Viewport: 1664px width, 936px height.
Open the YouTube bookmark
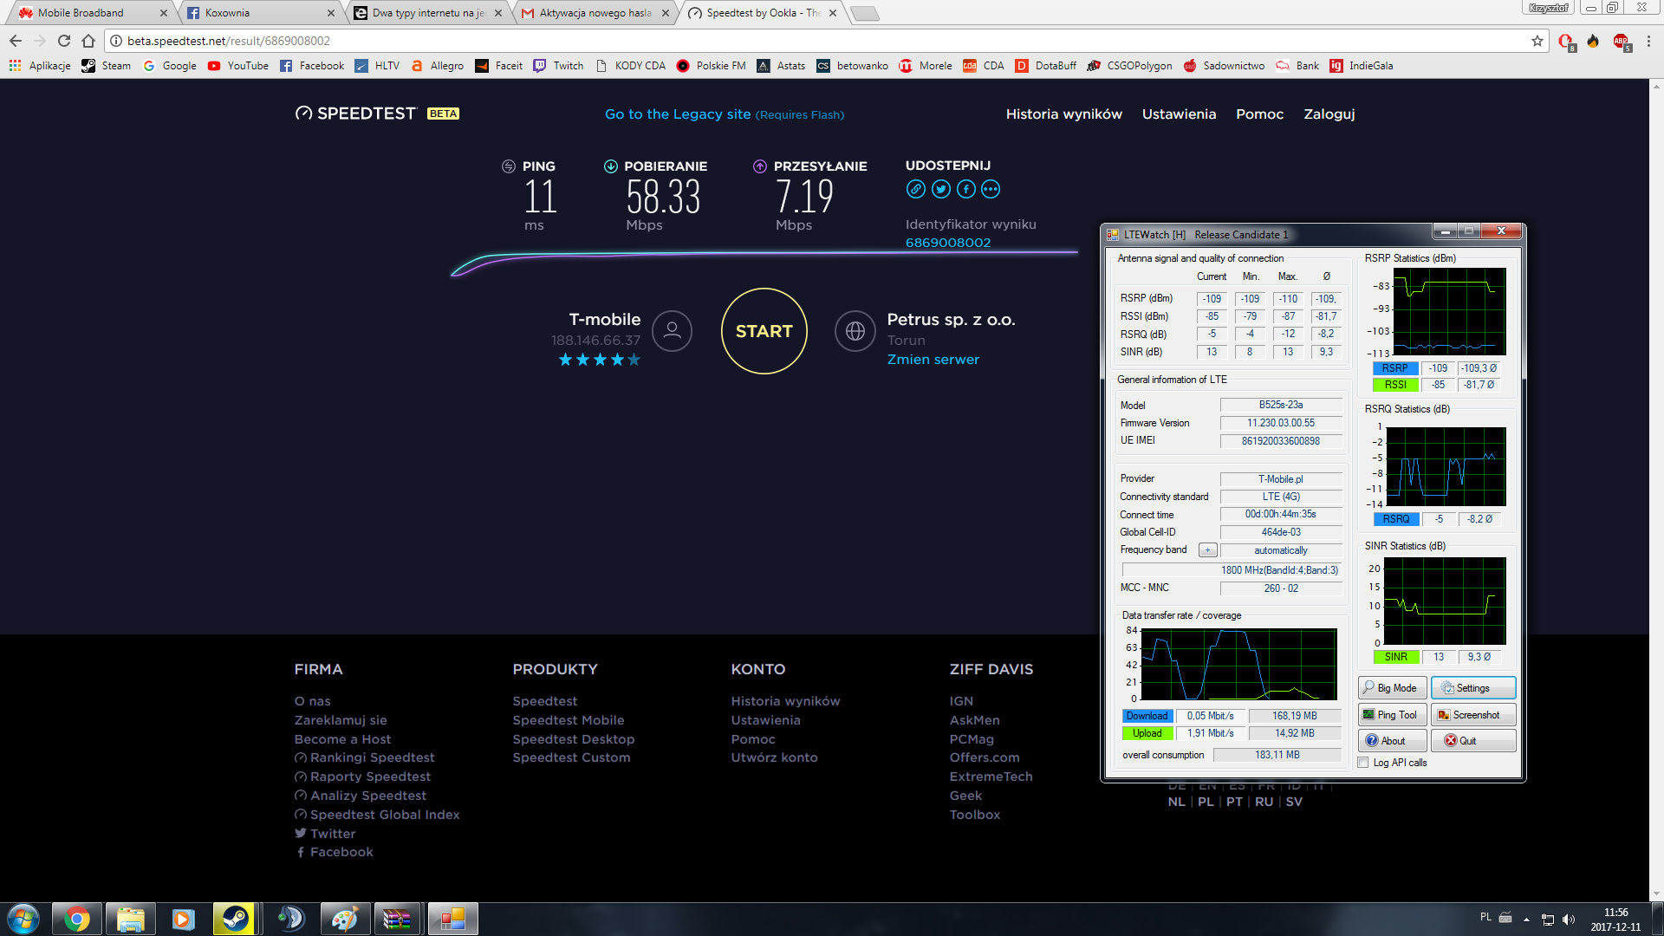pyautogui.click(x=238, y=66)
